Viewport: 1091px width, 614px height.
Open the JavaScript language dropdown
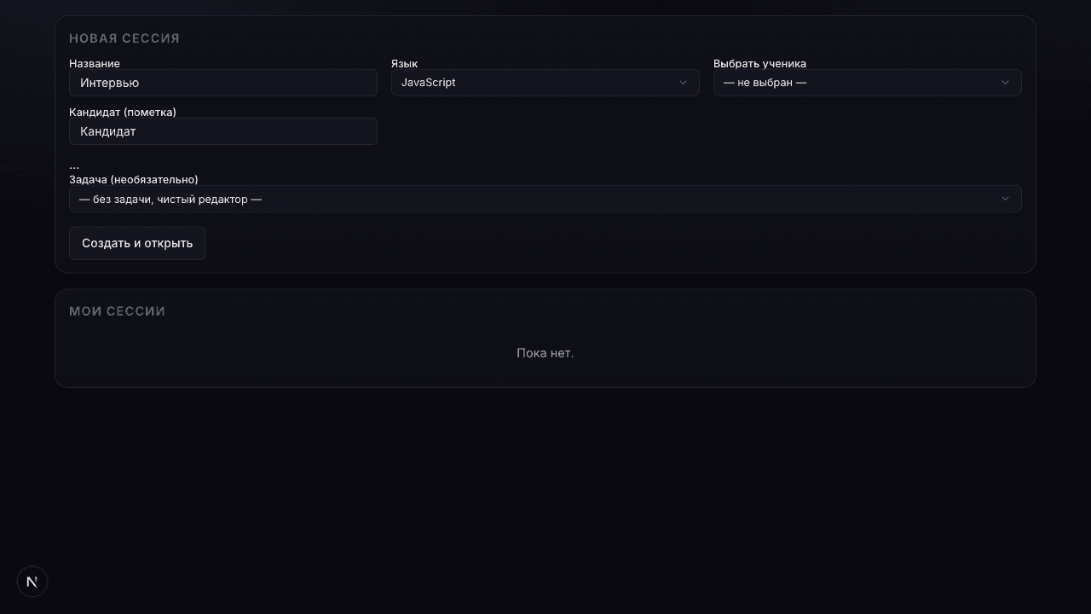pyautogui.click(x=545, y=83)
